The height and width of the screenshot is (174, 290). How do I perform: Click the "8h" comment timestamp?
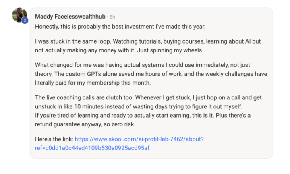point(112,17)
